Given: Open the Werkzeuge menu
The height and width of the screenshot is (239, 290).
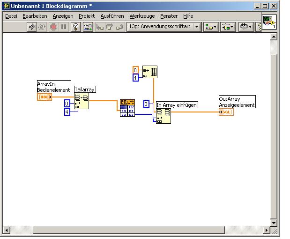Looking at the screenshot, I should tap(142, 16).
